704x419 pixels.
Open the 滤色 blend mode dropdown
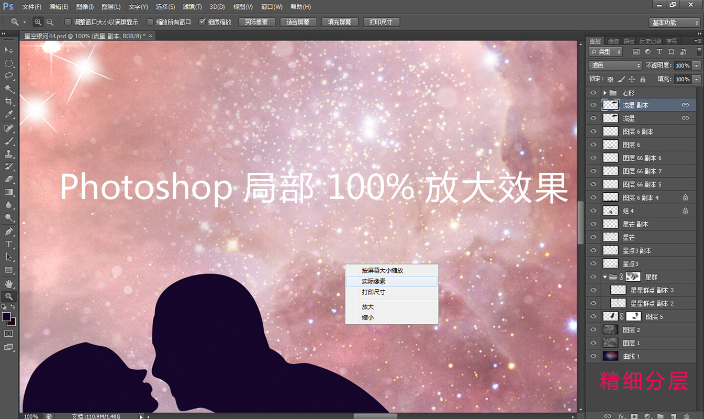(x=615, y=65)
